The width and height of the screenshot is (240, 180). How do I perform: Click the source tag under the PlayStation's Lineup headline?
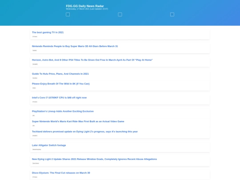point(33,116)
